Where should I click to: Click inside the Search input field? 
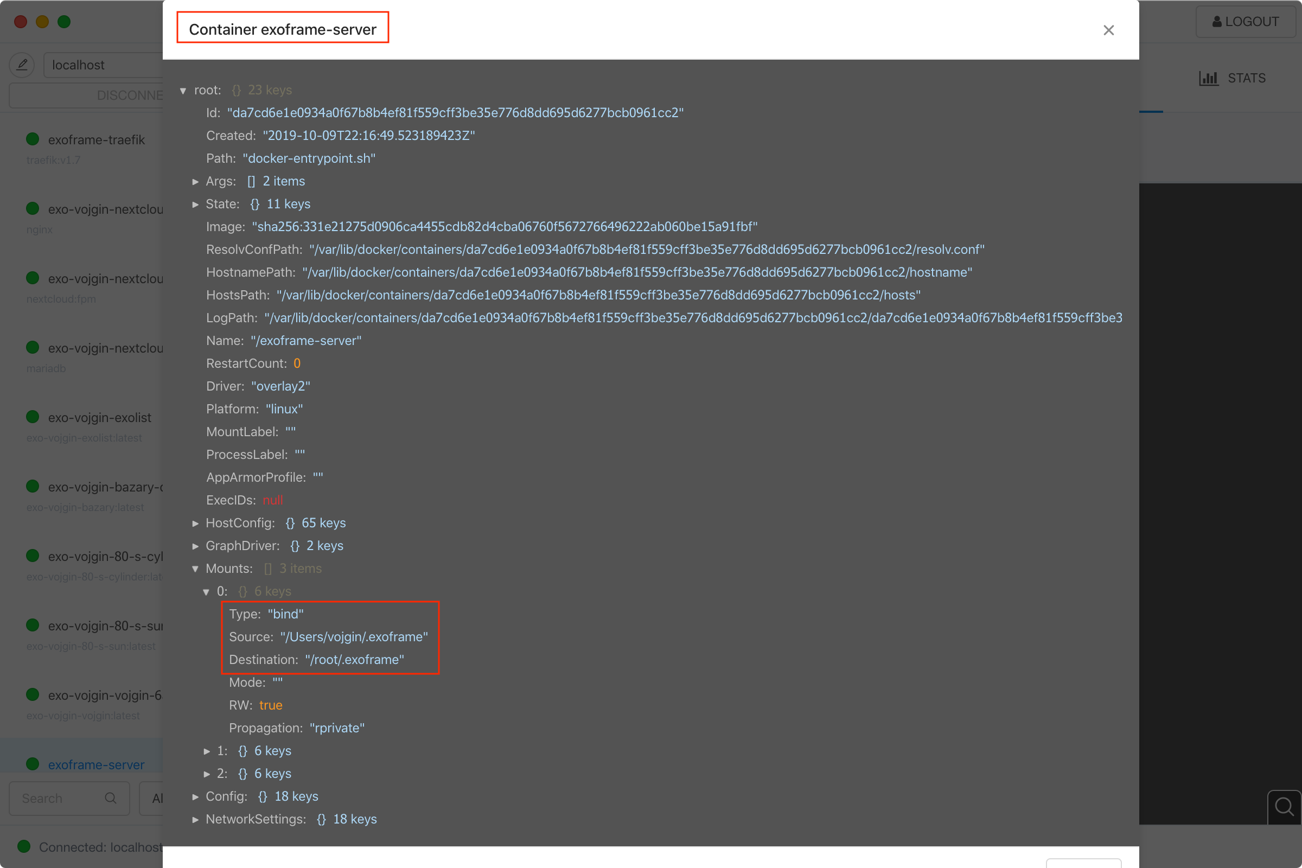pyautogui.click(x=61, y=797)
